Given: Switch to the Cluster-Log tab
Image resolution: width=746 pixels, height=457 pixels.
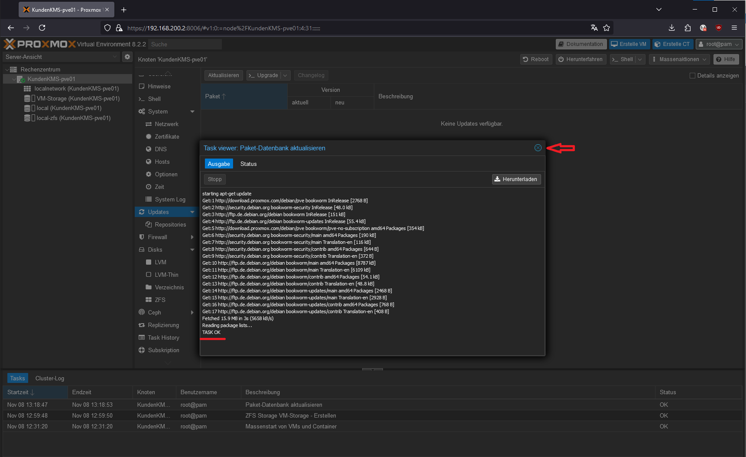Looking at the screenshot, I should tap(50, 378).
